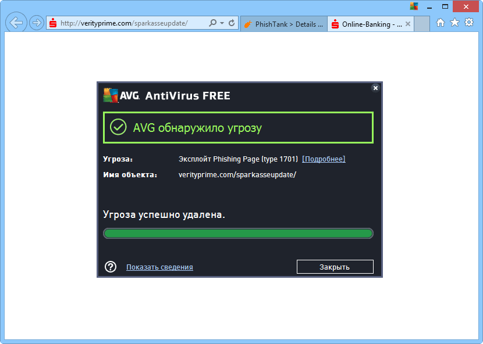Screen dimensions: 483x344
Task: Click the Закрыть button in the AVG dialog
Action: pos(335,267)
